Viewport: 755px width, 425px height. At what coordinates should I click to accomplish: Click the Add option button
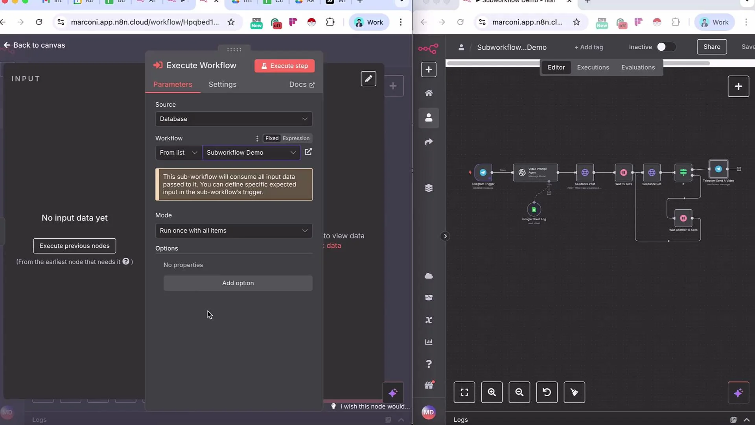tap(238, 283)
